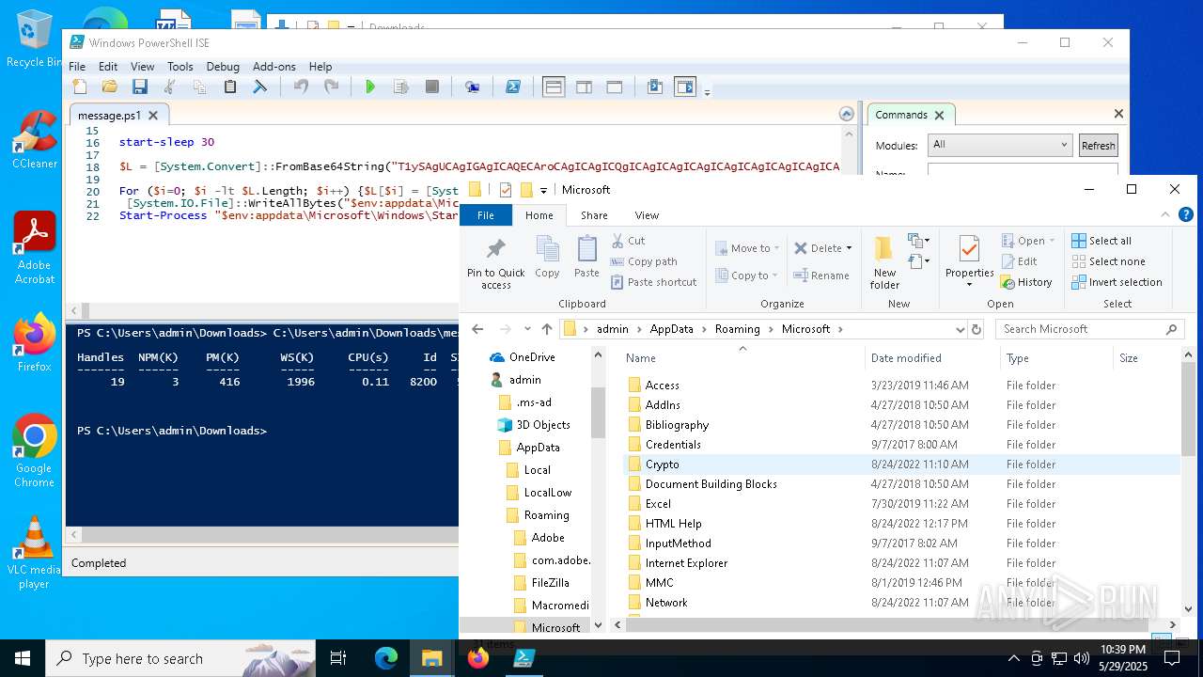Image resolution: width=1203 pixels, height=677 pixels.
Task: Redo the edit in ISE toolbar
Action: (331, 87)
